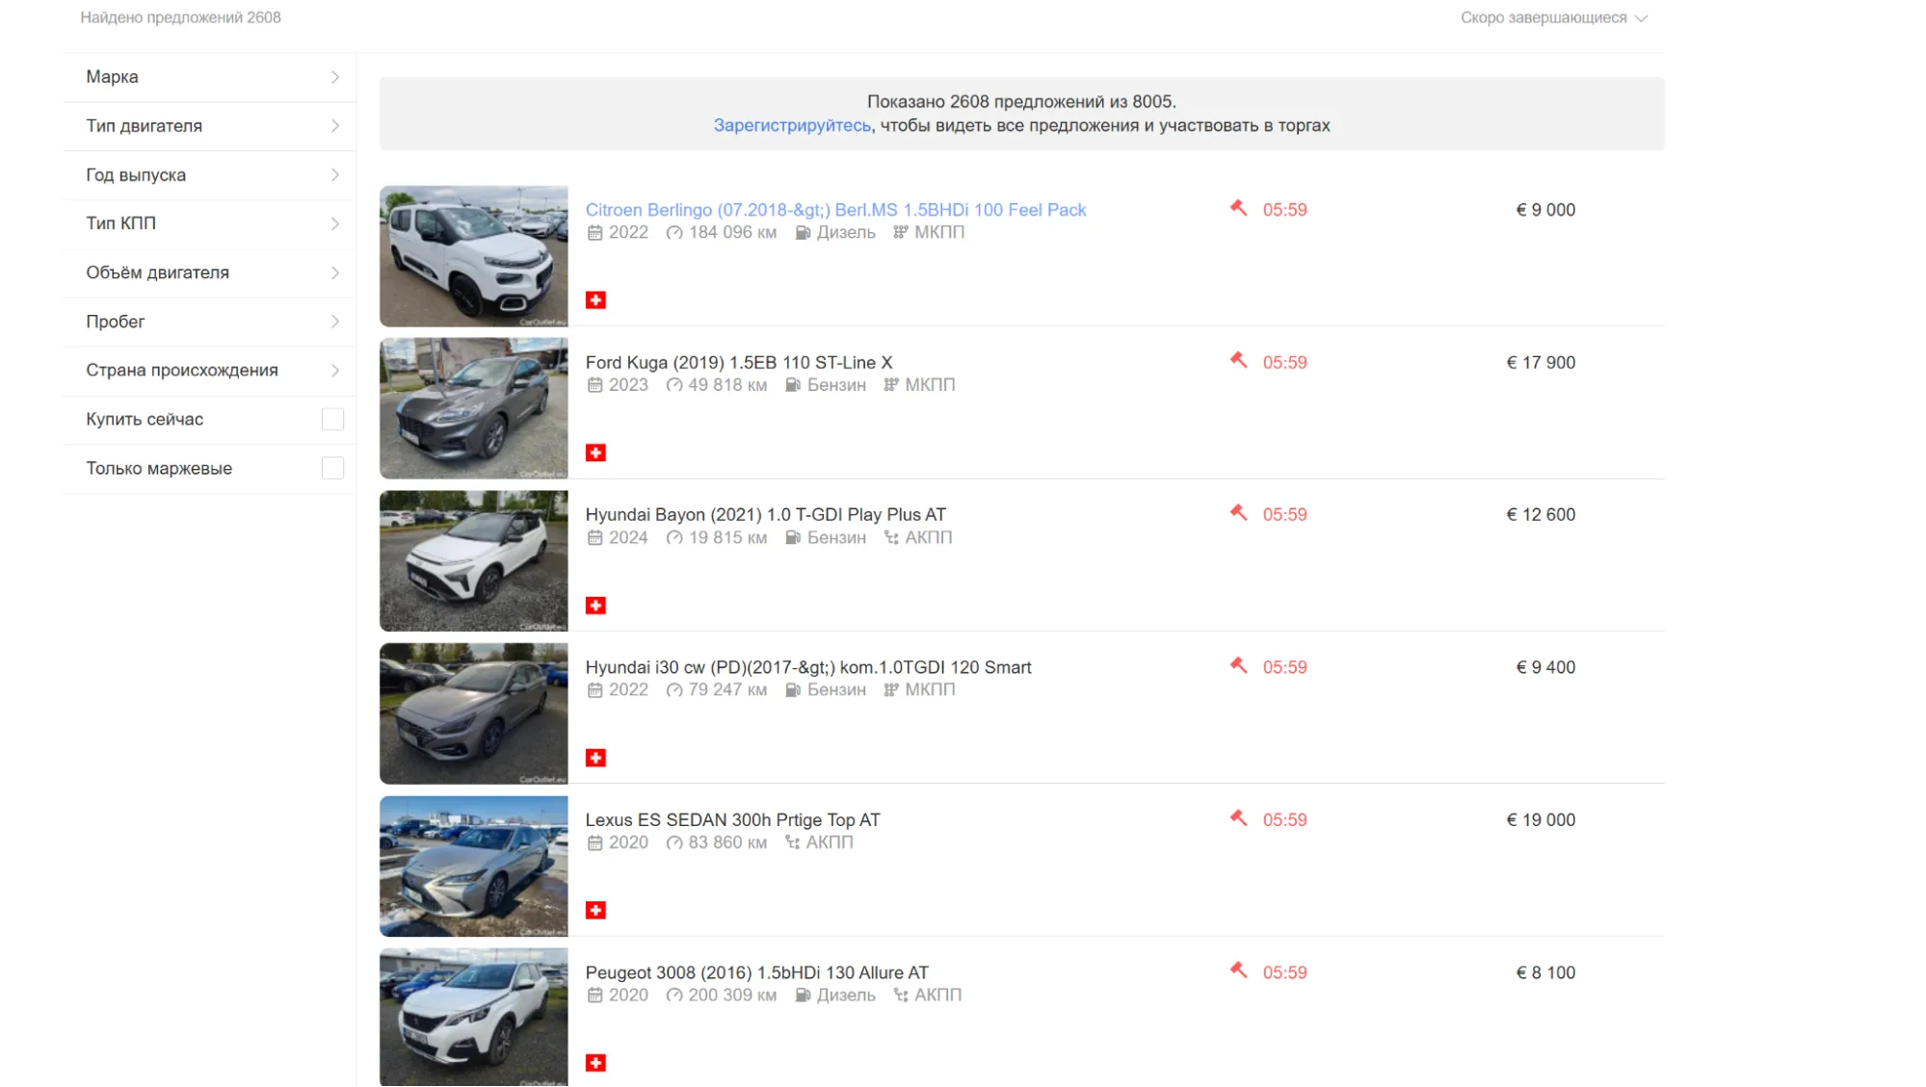This screenshot has width=1926, height=1087.
Task: Click the automatic gearbox icon on Lexus ES row
Action: 792,842
